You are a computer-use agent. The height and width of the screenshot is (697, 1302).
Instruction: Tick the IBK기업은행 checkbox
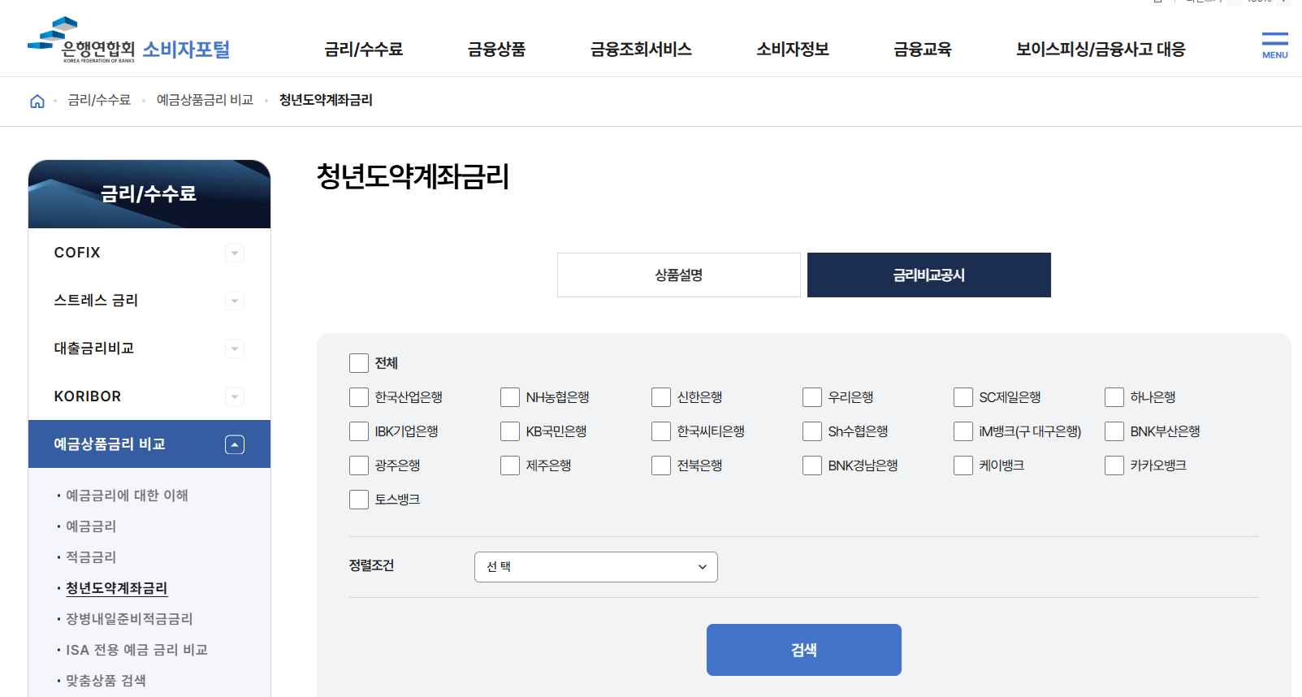(x=359, y=431)
